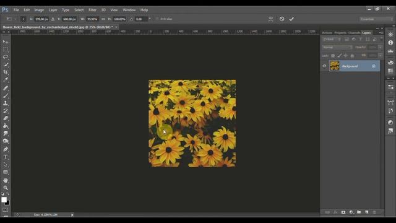Select the Path Selection tool

coord(6,165)
